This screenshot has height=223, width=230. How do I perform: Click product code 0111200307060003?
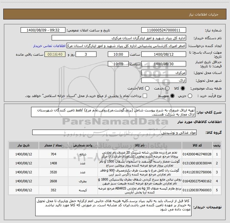click(197, 190)
